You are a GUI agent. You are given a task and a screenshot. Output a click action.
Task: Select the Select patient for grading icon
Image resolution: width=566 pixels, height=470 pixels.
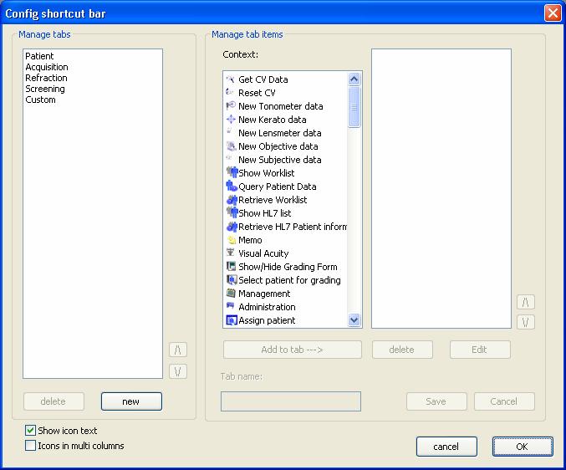[232, 280]
